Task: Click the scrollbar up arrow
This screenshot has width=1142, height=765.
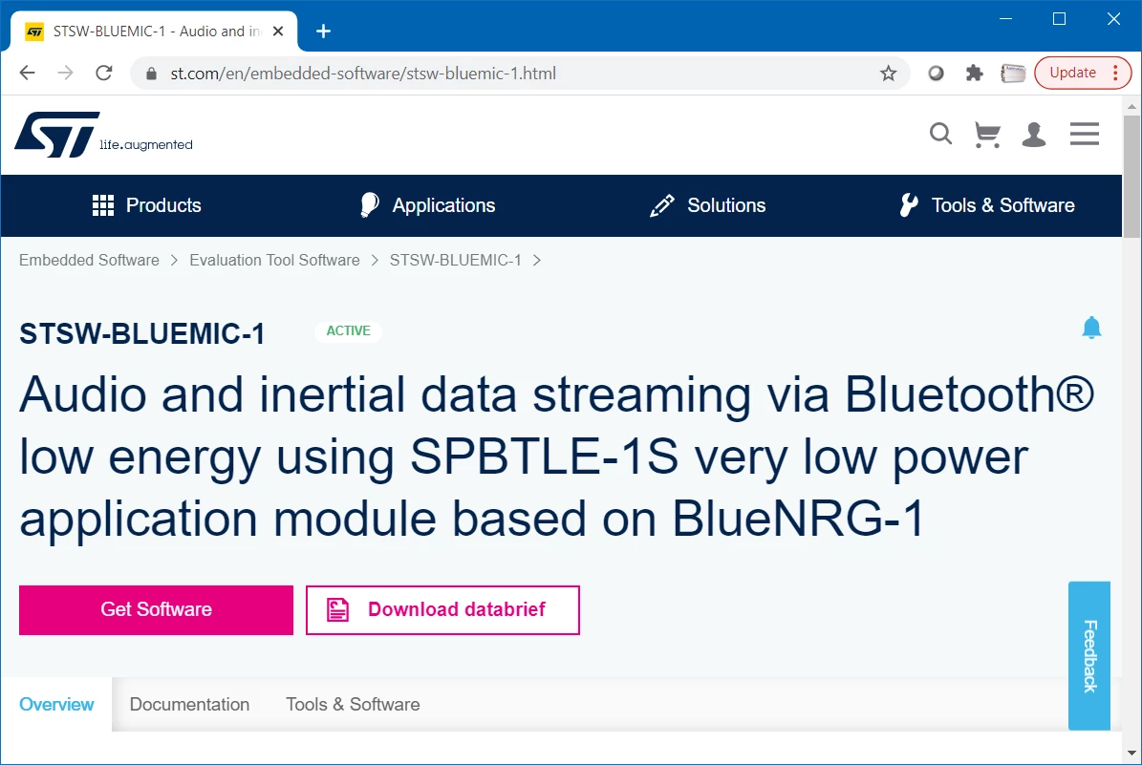Action: pyautogui.click(x=1131, y=106)
